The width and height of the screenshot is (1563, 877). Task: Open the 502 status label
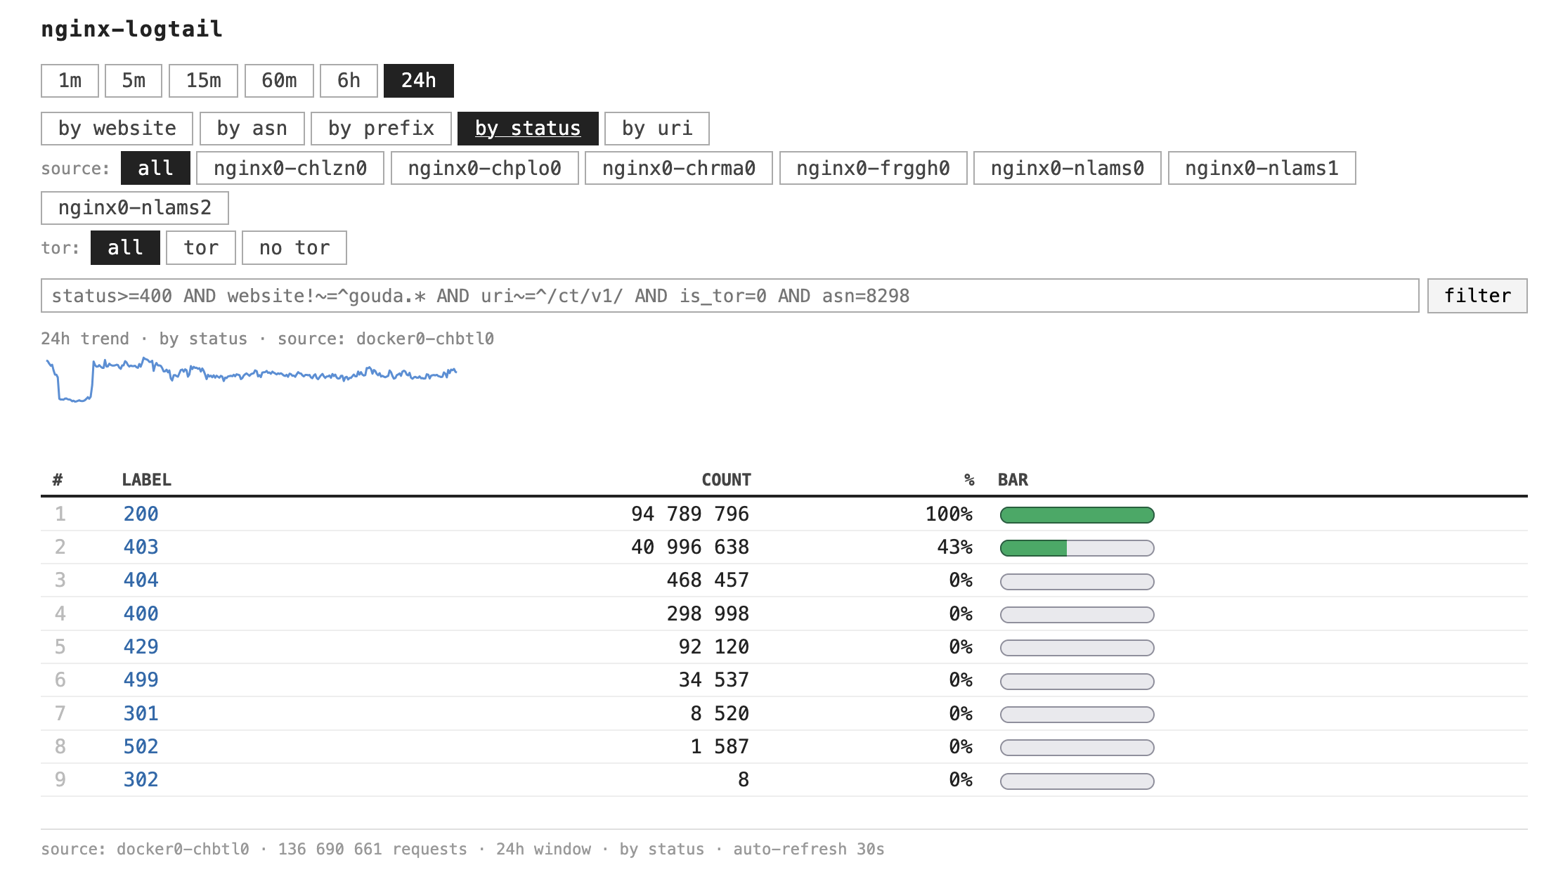point(141,747)
